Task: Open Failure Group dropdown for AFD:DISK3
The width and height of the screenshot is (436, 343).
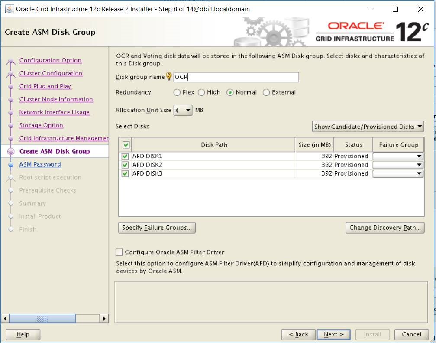Action: [x=398, y=173]
